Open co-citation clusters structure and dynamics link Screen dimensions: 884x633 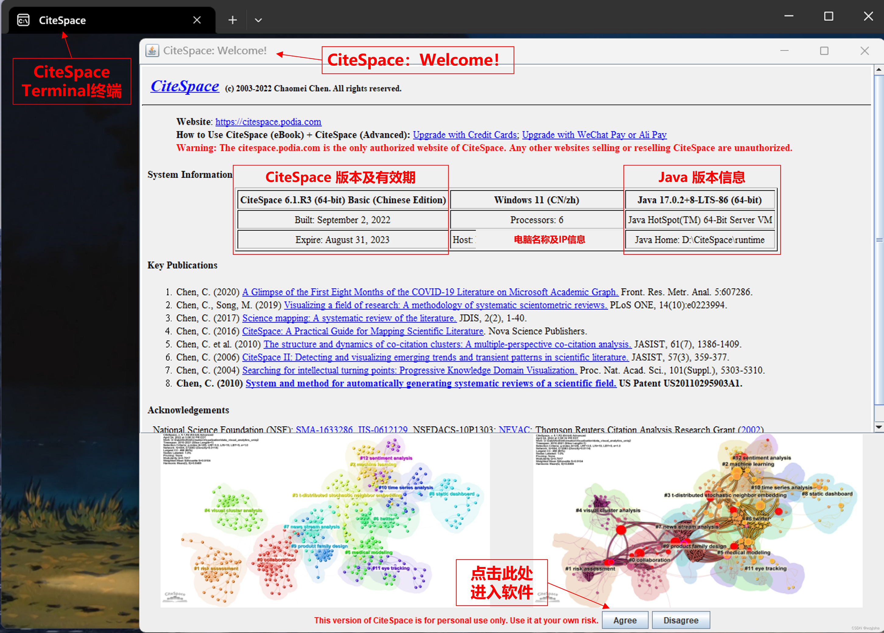pos(447,344)
